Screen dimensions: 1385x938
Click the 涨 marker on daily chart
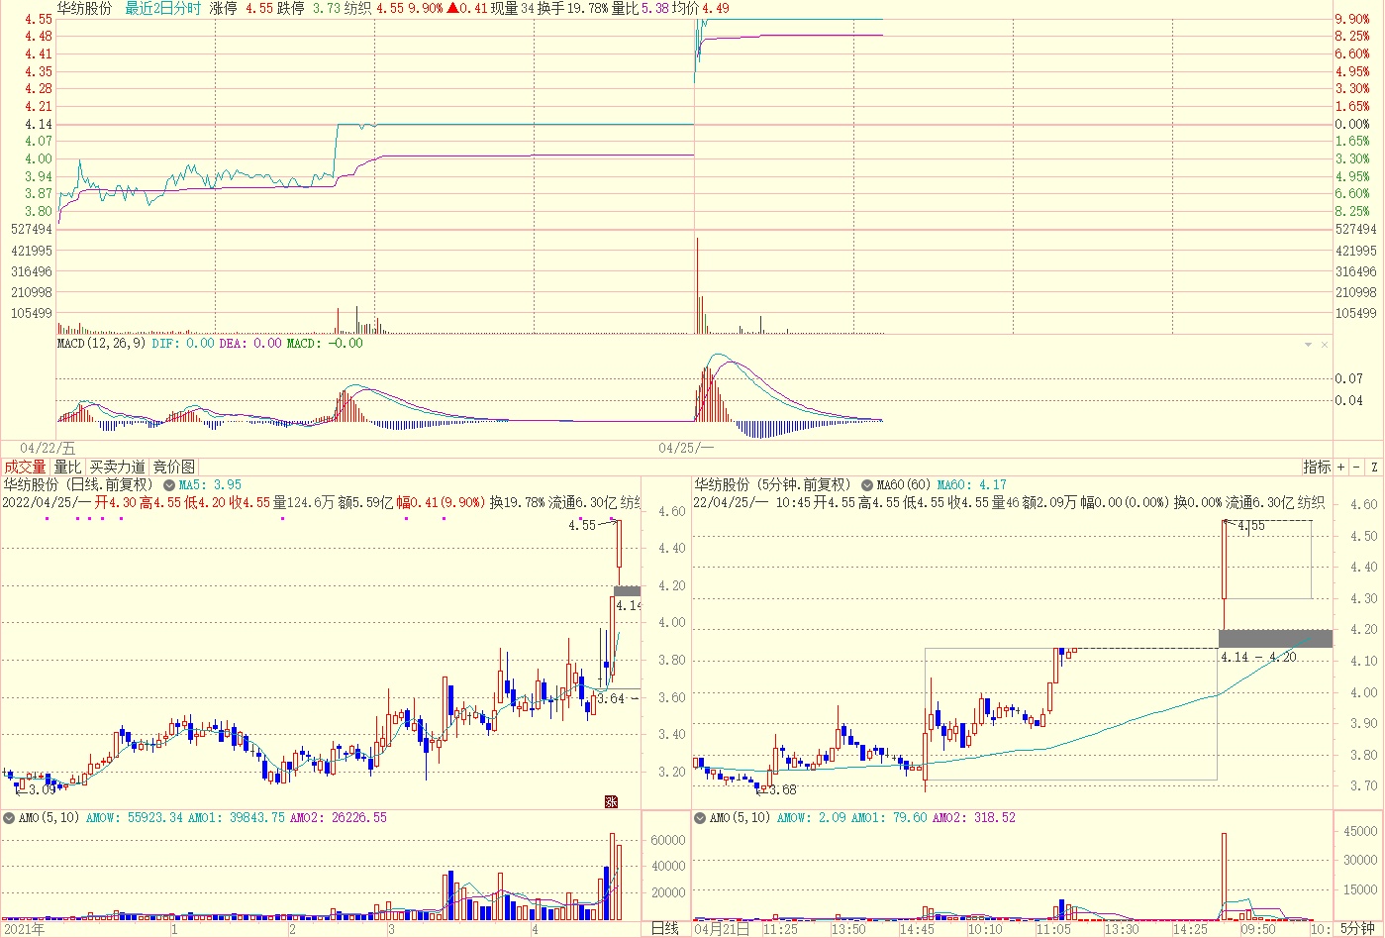click(x=611, y=801)
